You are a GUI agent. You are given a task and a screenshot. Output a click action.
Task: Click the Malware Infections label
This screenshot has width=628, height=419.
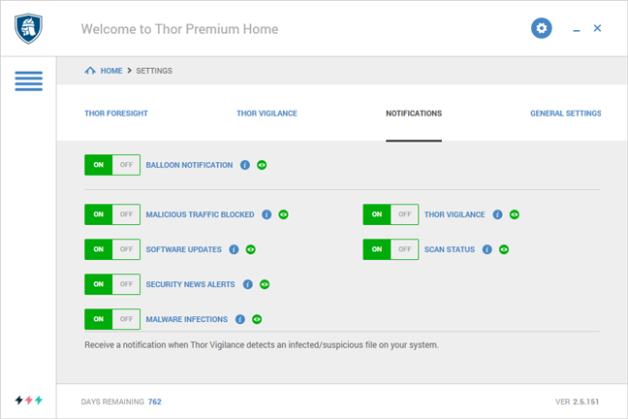click(x=187, y=319)
